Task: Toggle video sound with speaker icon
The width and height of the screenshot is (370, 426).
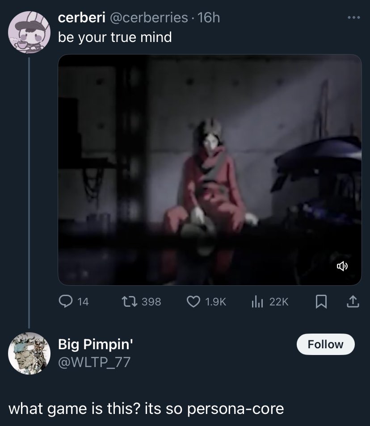Action: (x=342, y=266)
